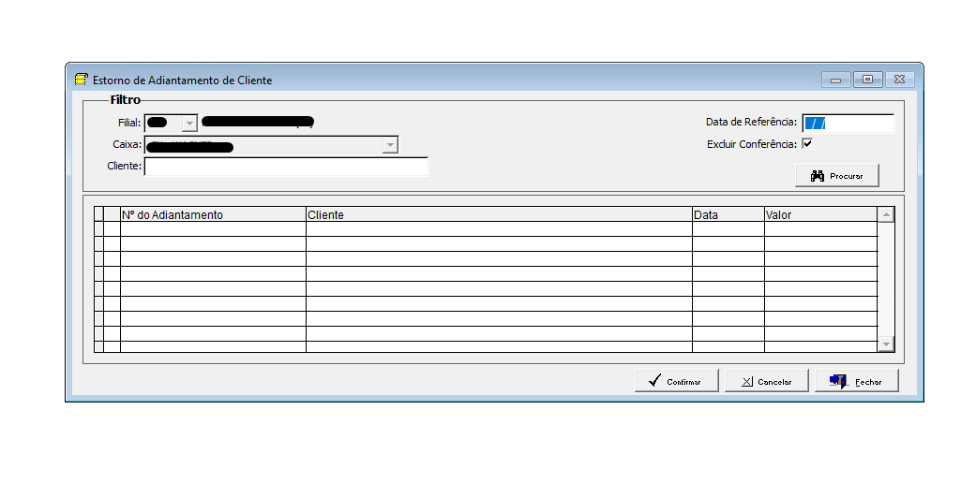Viewport: 976px width, 483px height.
Task: Maximize the Estorno de Adiantamento window
Action: pyautogui.click(x=867, y=80)
